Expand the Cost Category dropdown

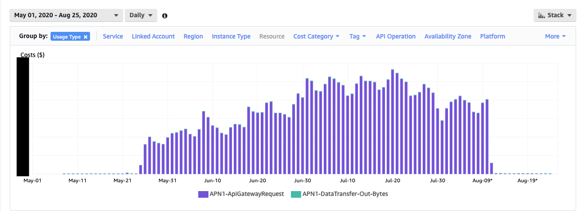pos(316,36)
